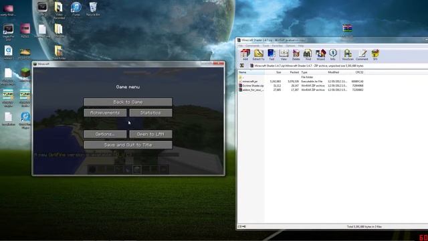The width and height of the screenshot is (428, 241).
Task: Open the Favorites menu in WinRAR
Action: pyautogui.click(x=277, y=46)
